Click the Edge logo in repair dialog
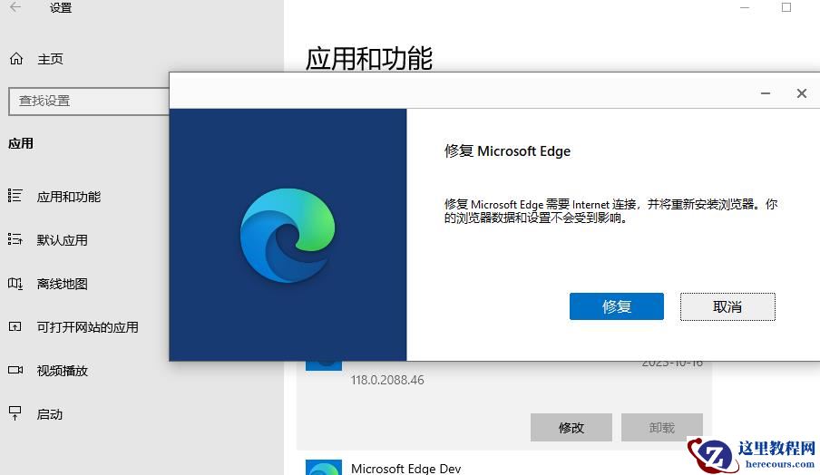Screen dimensions: 820x475 [288, 235]
